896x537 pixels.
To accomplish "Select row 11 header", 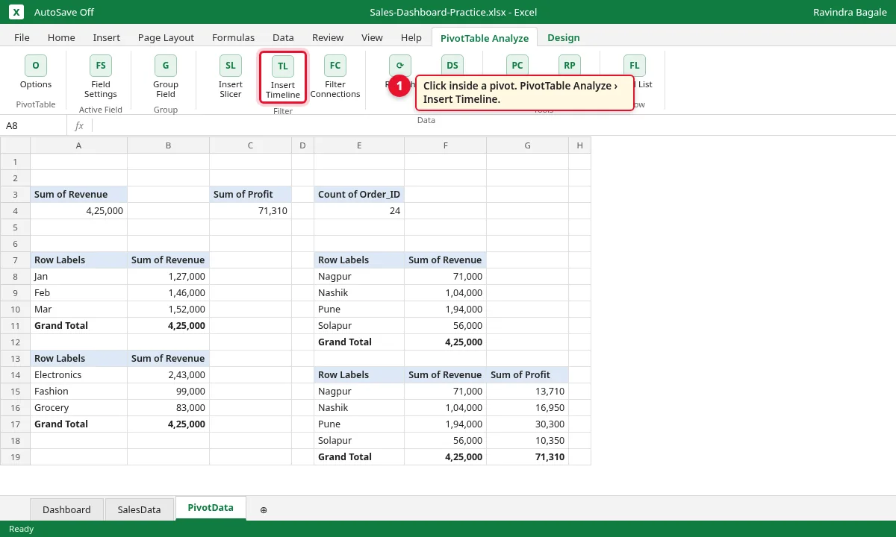I will (x=16, y=325).
